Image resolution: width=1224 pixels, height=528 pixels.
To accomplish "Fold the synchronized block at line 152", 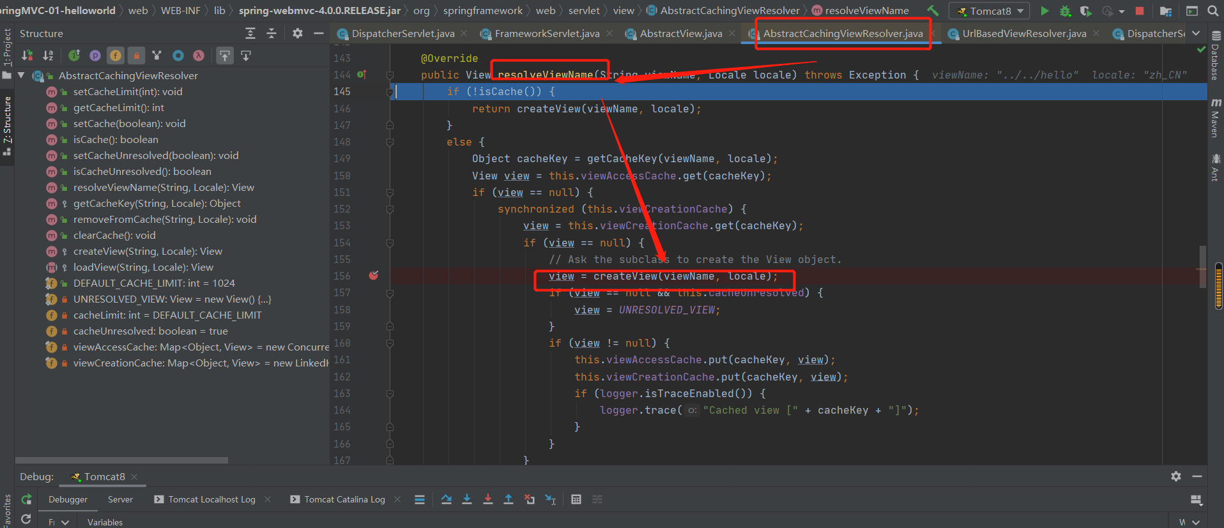I will tap(390, 209).
